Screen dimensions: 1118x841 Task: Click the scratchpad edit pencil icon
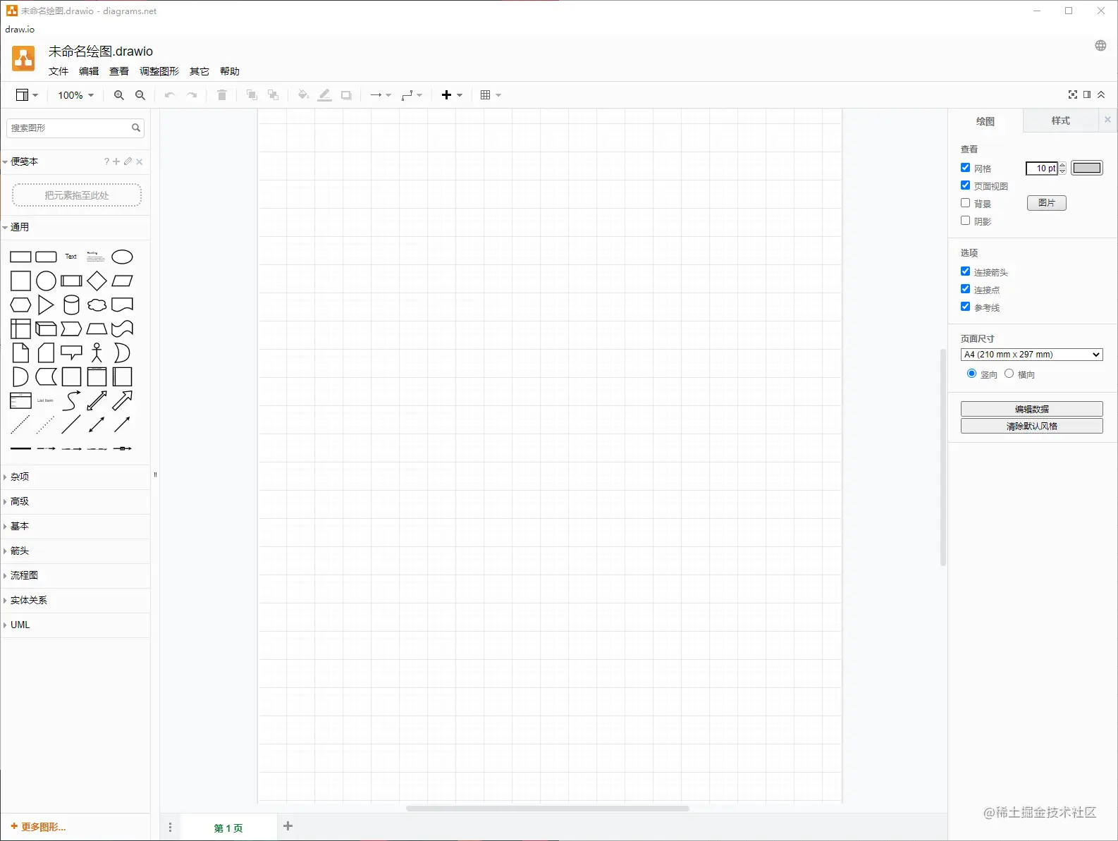128,161
